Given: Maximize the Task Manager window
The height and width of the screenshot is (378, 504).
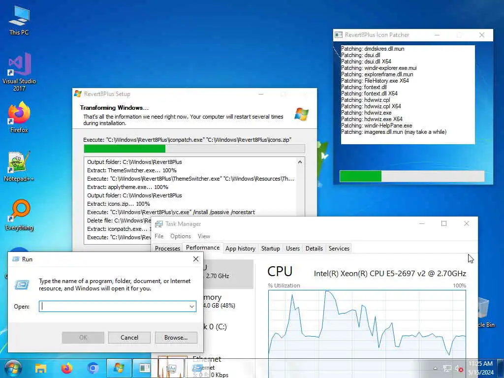Looking at the screenshot, I should (x=444, y=223).
